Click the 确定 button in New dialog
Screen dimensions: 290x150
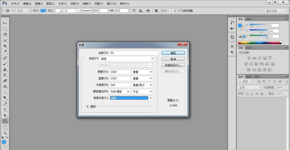(173, 53)
